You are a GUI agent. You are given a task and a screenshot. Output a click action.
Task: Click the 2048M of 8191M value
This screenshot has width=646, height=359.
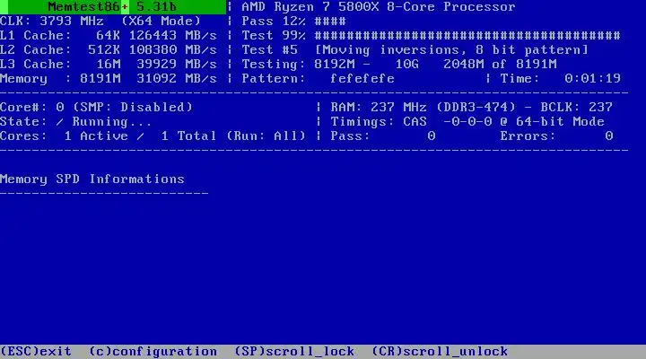tap(500, 65)
